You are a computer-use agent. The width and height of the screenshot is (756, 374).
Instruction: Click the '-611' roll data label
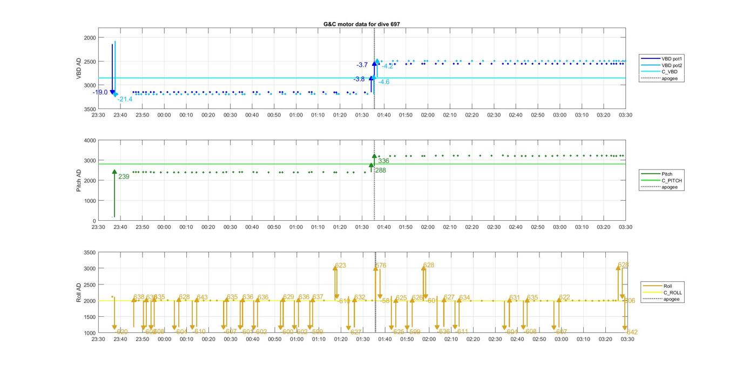pos(461,332)
